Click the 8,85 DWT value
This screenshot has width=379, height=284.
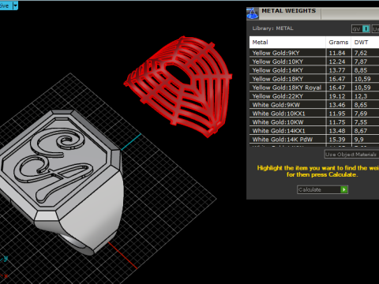tap(361, 70)
